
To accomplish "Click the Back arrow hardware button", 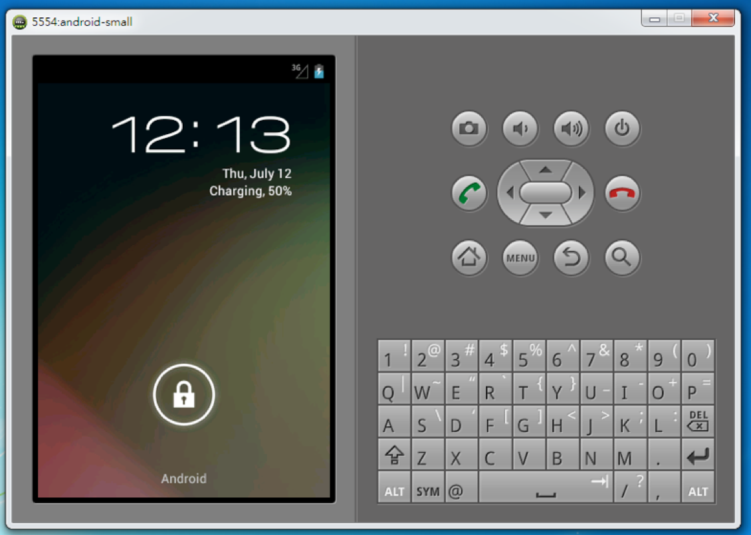I will tap(571, 258).
